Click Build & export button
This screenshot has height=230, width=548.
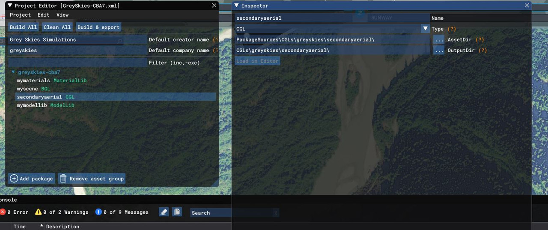[x=98, y=27]
